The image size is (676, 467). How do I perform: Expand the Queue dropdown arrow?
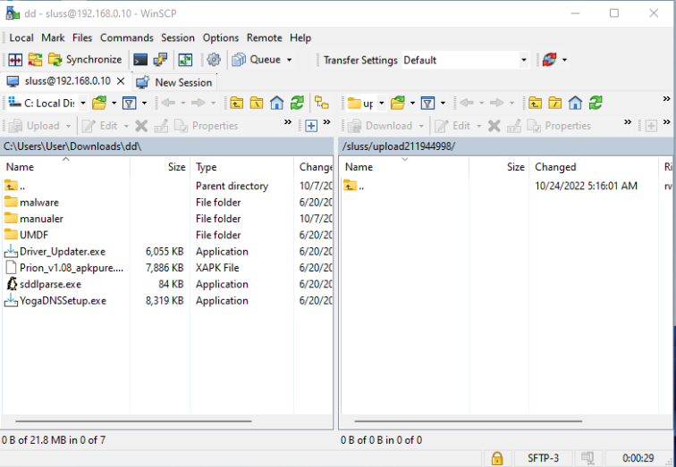290,60
